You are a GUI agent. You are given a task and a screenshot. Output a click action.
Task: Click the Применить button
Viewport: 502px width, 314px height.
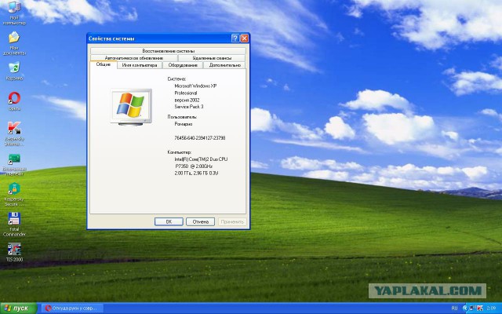232,221
